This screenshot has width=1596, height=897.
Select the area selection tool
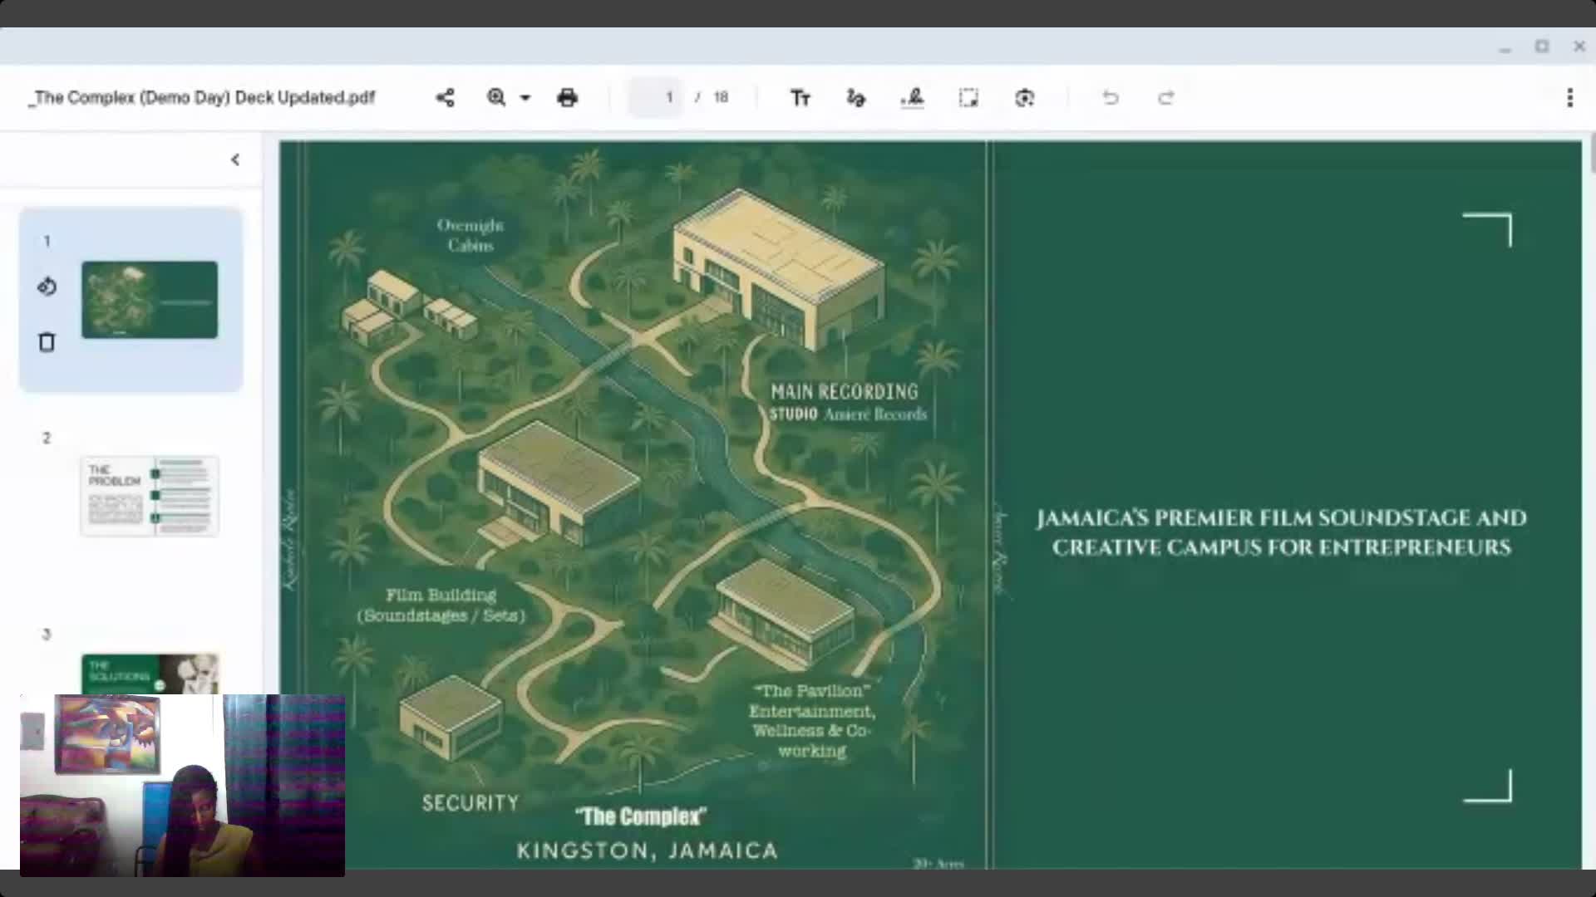[x=968, y=98]
